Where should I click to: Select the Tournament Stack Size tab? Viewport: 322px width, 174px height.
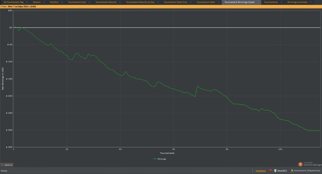click(x=176, y=2)
